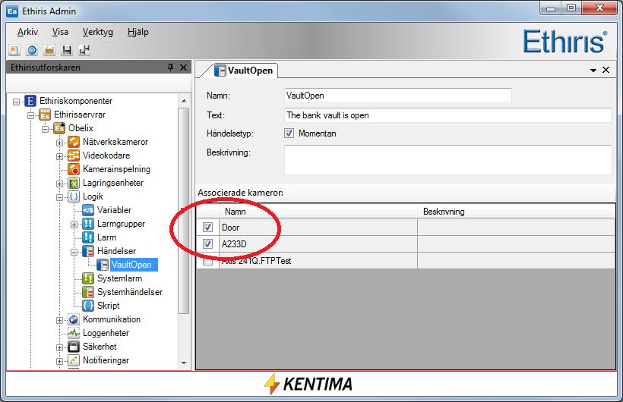623x402 pixels.
Task: Close the VaultOpen document tab
Action: click(606, 70)
